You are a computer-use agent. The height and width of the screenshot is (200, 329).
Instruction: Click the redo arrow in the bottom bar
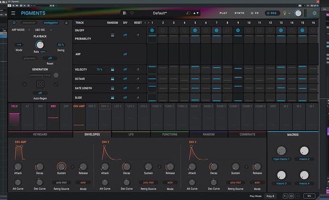point(298,196)
